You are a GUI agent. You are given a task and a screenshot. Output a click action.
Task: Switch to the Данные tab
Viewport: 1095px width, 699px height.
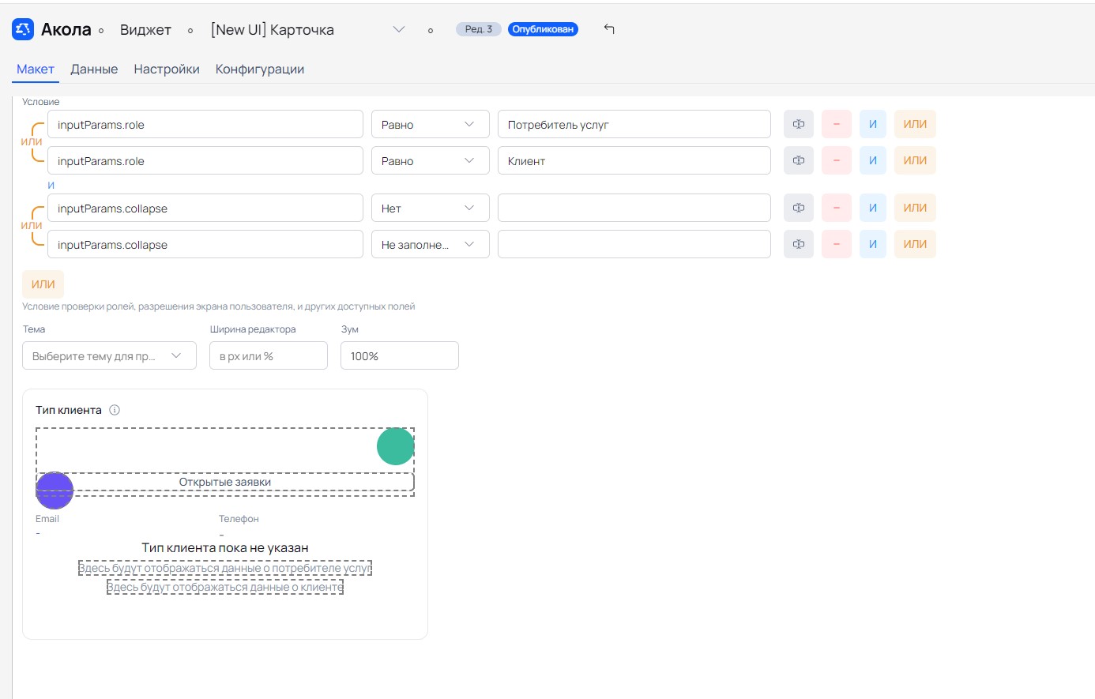tap(94, 70)
